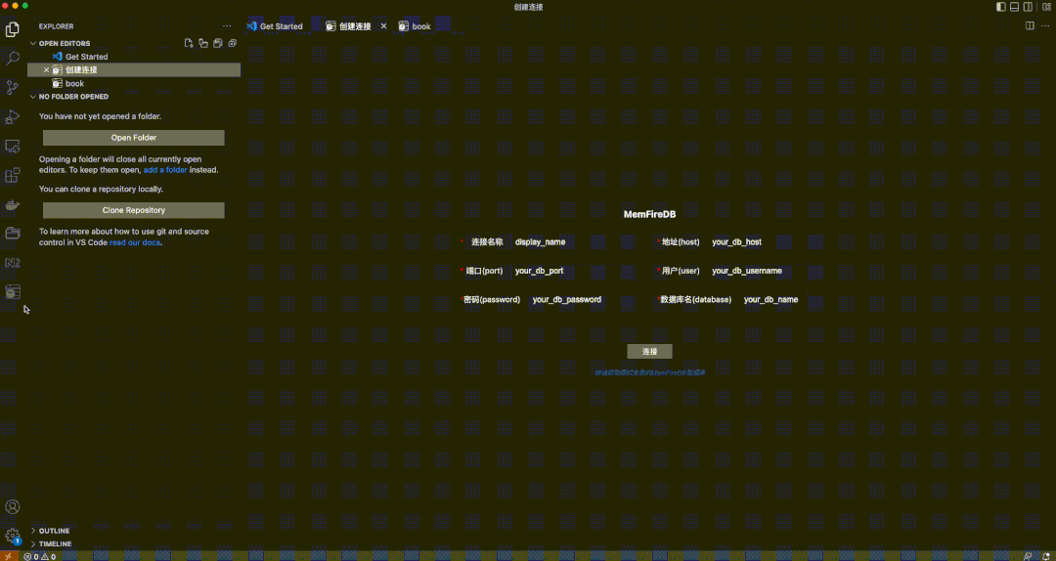
Task: Click the Save All icon in Open Editors
Action: point(217,43)
